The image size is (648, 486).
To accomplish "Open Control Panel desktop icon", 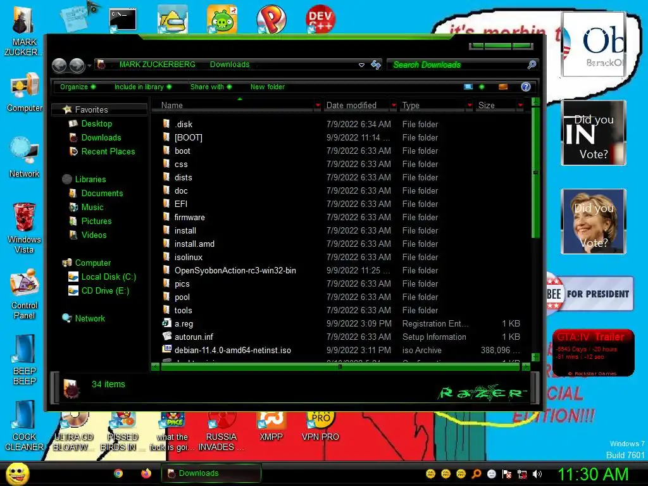I will coord(25,294).
